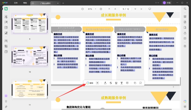Open the 帮助 menu
Screen dimensions: 191x110
[x=25, y=3]
